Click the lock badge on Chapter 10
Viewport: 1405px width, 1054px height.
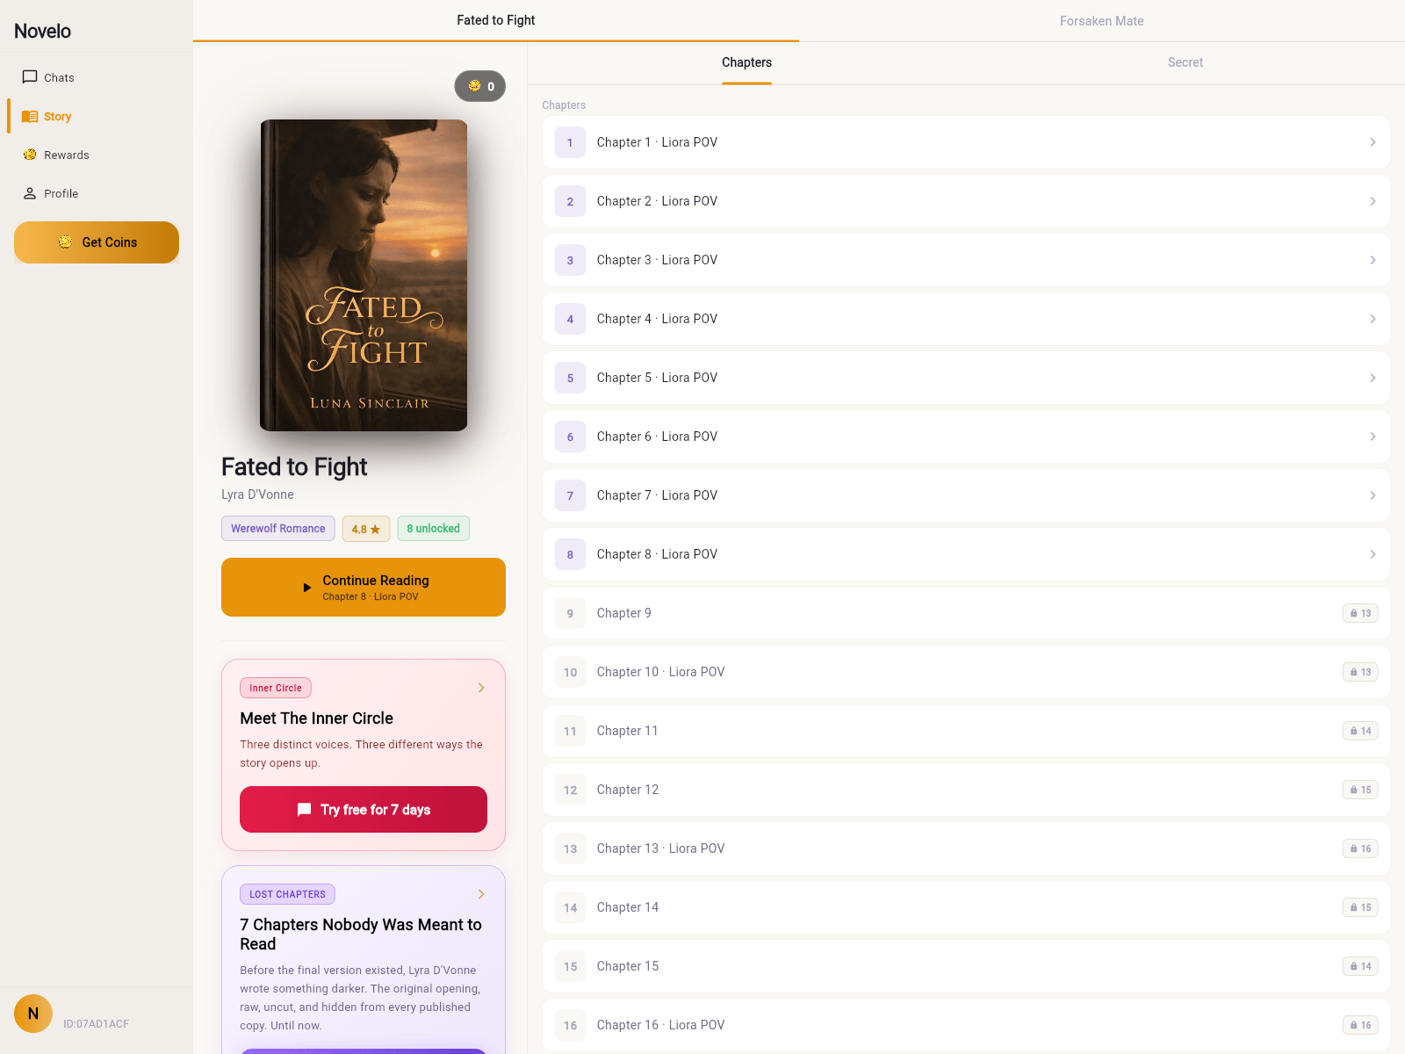1360,672
